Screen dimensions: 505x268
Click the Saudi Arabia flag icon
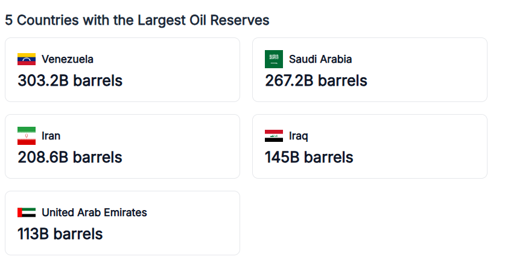click(274, 59)
